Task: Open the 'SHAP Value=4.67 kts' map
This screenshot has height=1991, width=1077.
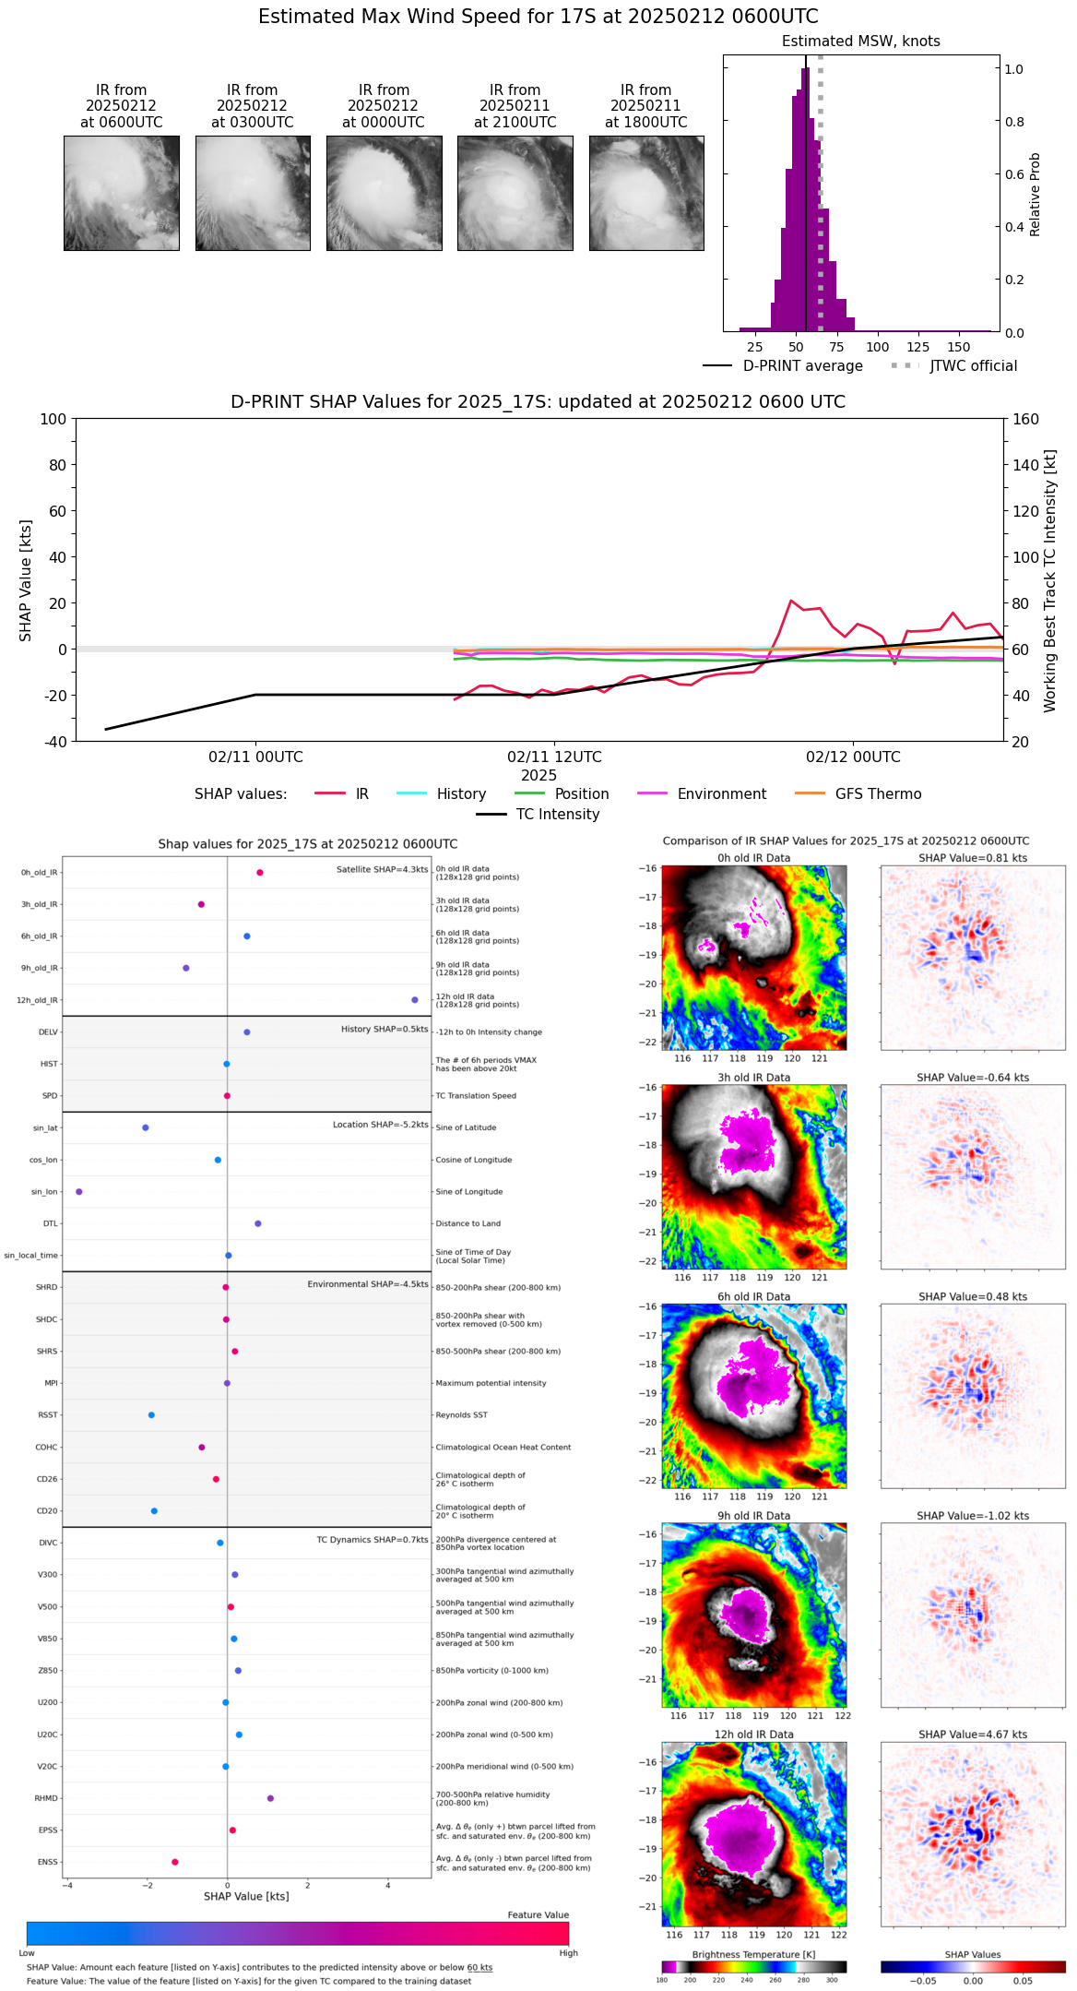Action: coord(973,1834)
